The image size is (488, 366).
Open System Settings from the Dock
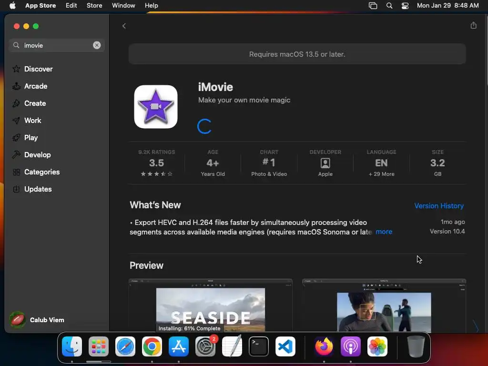(x=205, y=346)
